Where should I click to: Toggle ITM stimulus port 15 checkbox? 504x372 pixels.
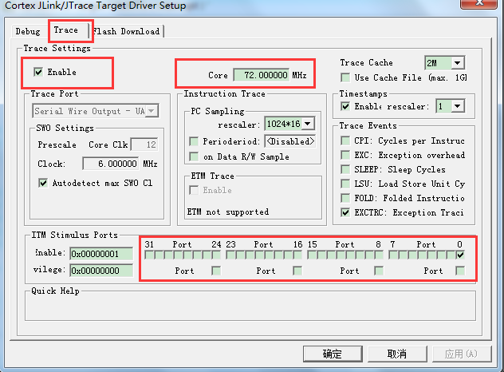point(312,255)
